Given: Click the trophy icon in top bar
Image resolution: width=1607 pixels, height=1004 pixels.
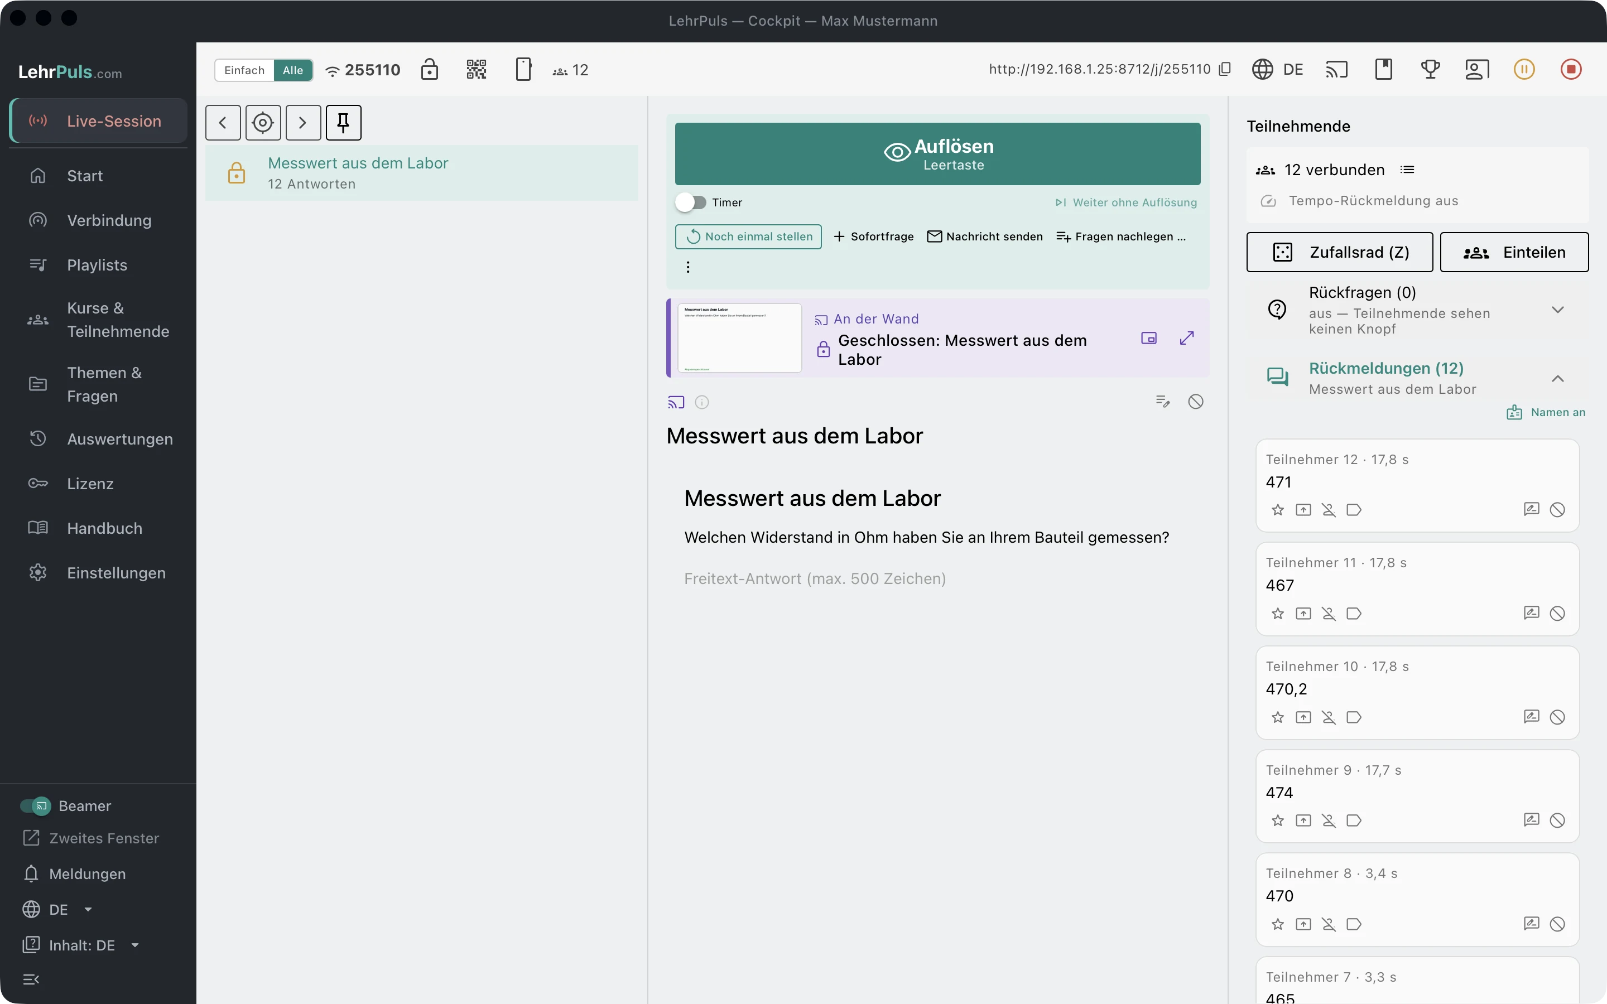Looking at the screenshot, I should pos(1430,69).
